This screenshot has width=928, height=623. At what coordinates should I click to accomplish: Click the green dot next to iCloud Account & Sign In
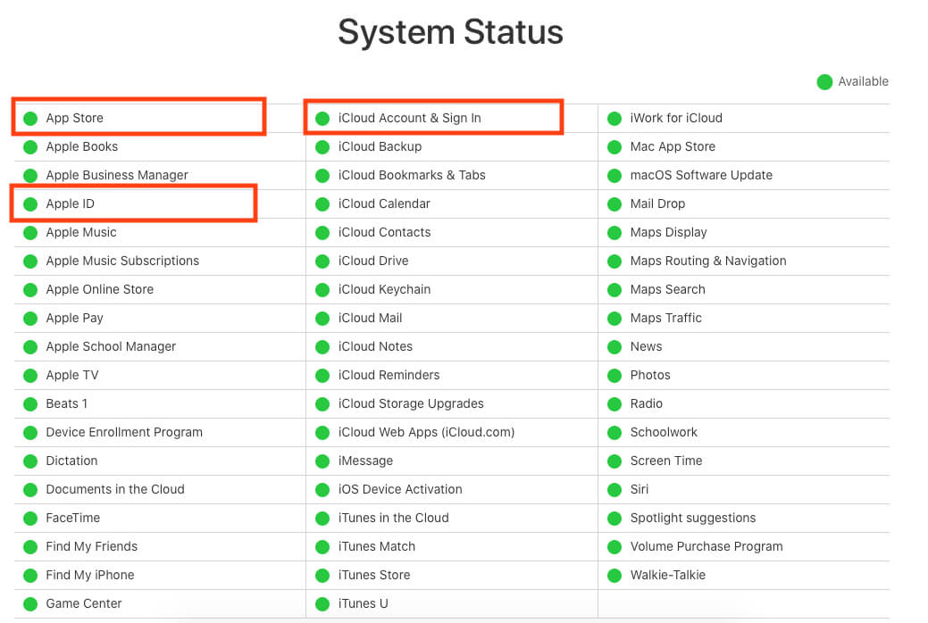[x=322, y=119]
